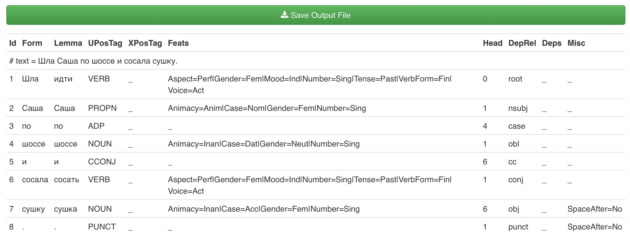The image size is (630, 243).
Task: Click the form cell 'сушку'
Action: point(33,209)
